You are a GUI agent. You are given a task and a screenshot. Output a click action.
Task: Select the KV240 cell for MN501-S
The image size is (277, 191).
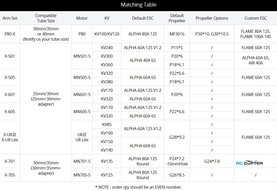tap(107, 48)
